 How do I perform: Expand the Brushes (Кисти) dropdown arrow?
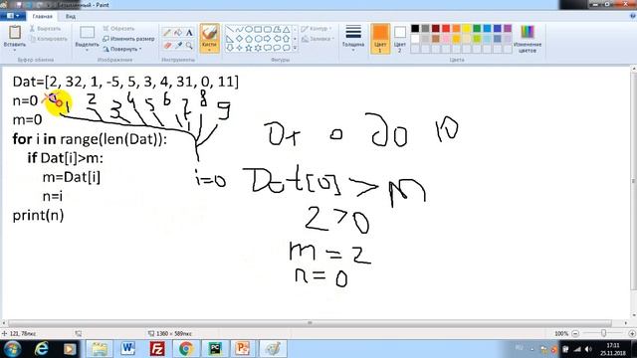point(210,49)
